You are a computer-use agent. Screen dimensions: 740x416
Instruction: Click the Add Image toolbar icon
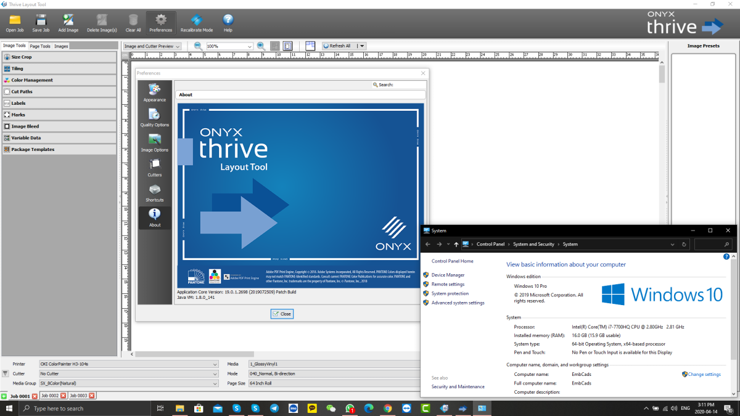(68, 22)
